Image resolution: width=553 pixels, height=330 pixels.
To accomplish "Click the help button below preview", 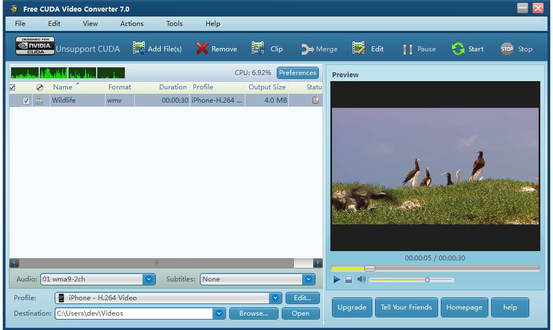I will tap(510, 307).
